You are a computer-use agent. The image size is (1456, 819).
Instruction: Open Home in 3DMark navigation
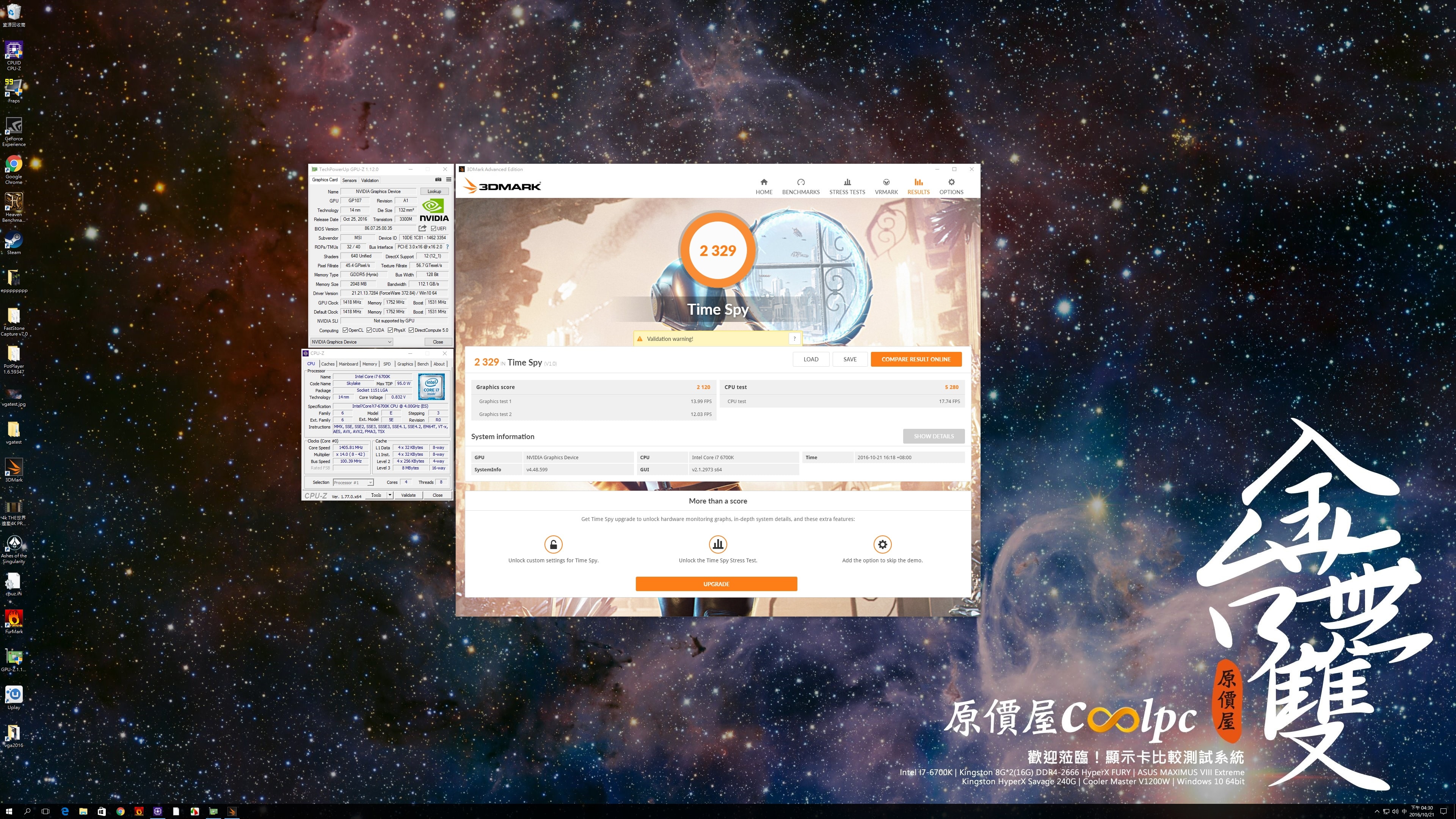point(764,186)
